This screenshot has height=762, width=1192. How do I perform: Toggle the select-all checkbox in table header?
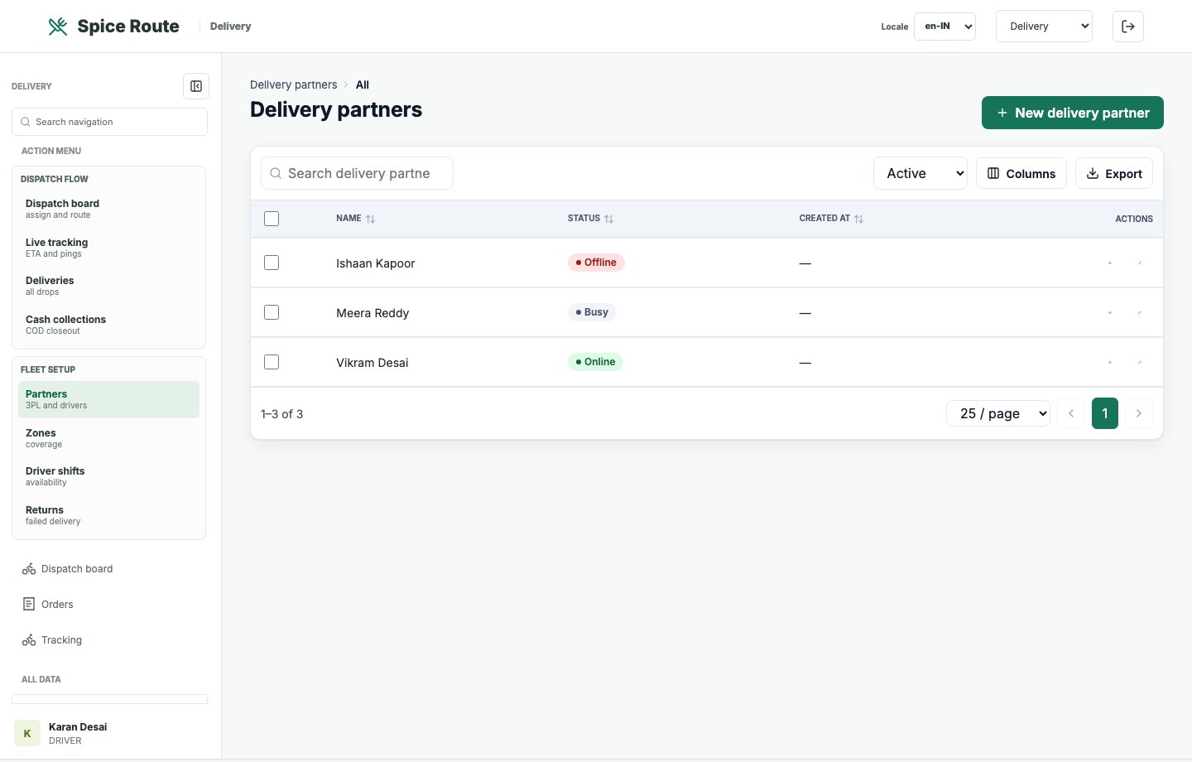click(272, 219)
